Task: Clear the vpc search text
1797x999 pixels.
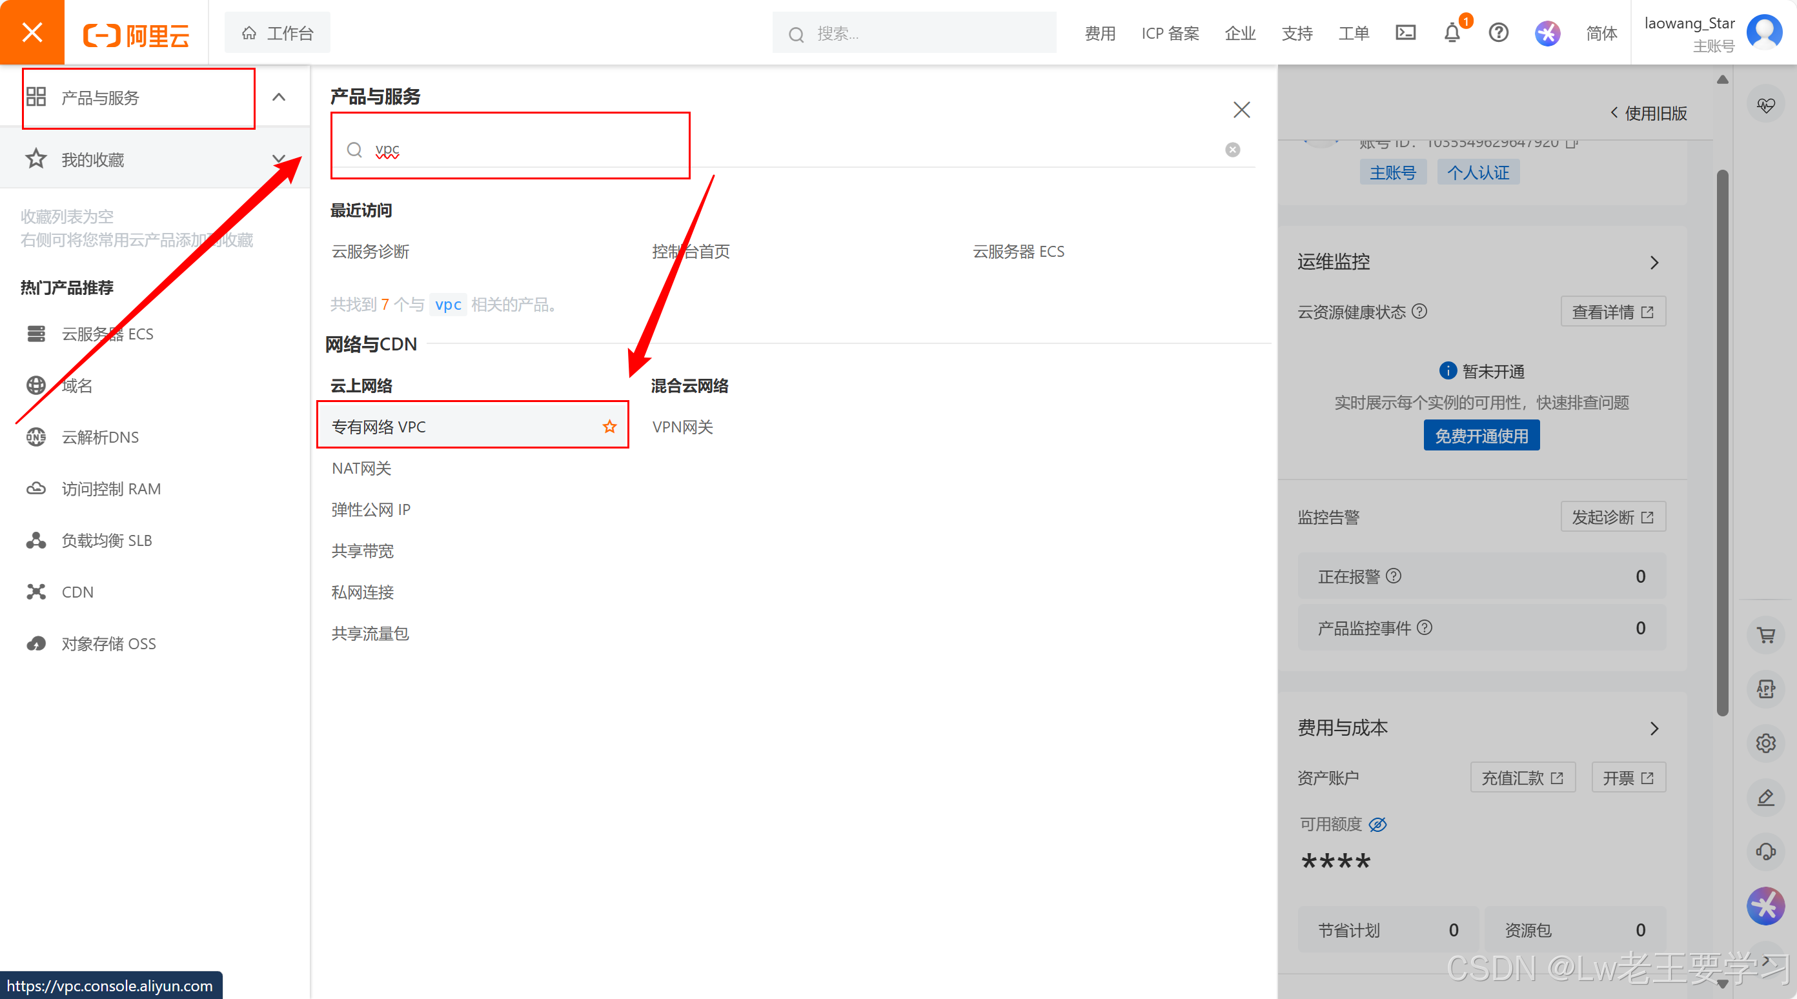Action: click(1233, 149)
